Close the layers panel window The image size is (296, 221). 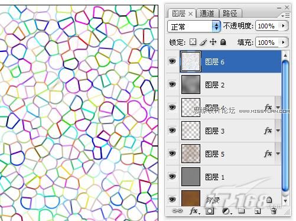287,8
